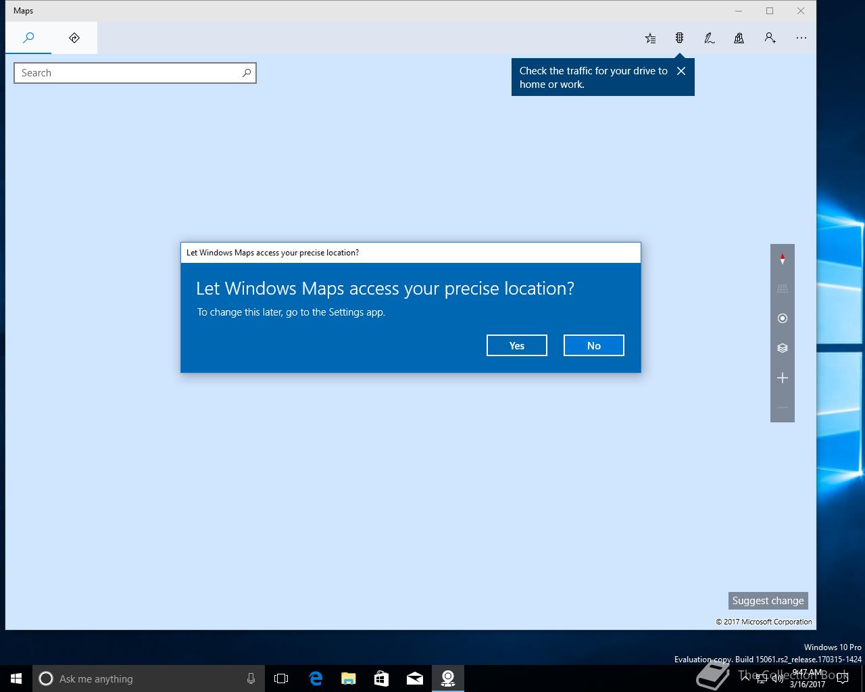Click the taskbar clock date 3/16/2017
This screenshot has height=692, width=865.
(x=808, y=684)
